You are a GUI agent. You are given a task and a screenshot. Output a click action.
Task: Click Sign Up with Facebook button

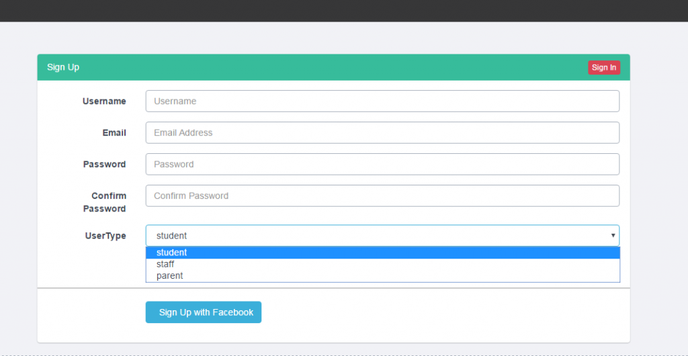(x=203, y=312)
